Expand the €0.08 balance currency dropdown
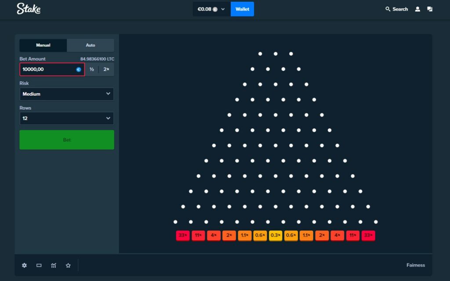This screenshot has height=281, width=450. pos(211,9)
